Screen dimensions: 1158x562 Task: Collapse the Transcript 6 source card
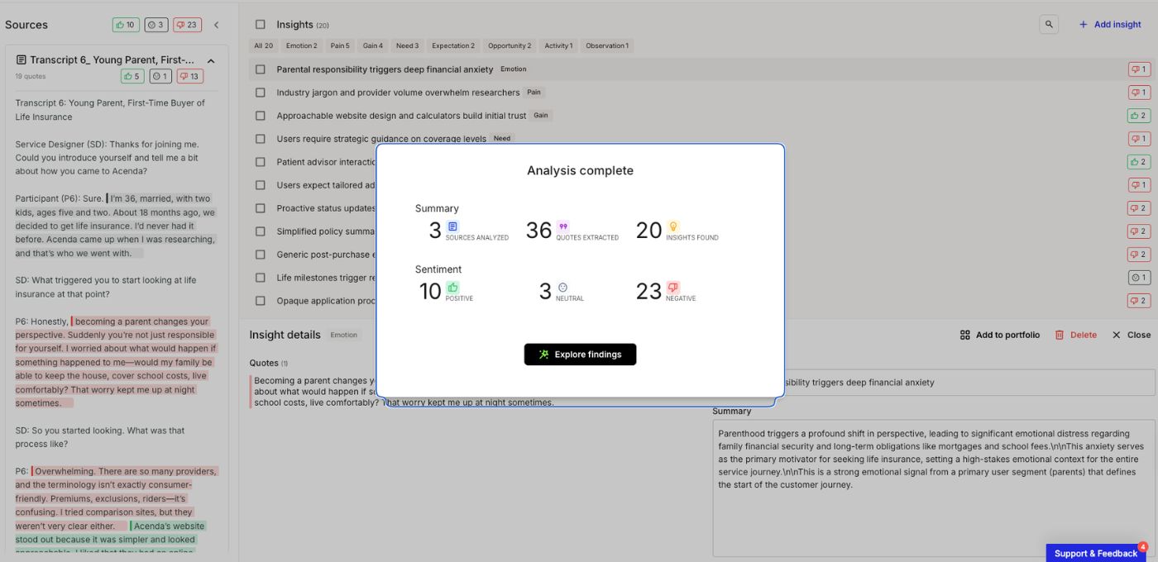click(x=211, y=60)
